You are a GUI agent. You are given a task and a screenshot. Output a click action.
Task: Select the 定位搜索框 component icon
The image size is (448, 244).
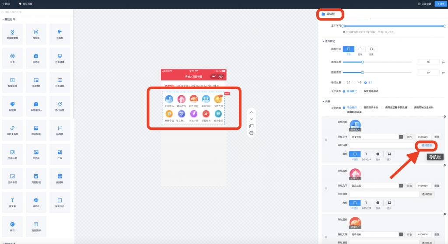(13, 34)
